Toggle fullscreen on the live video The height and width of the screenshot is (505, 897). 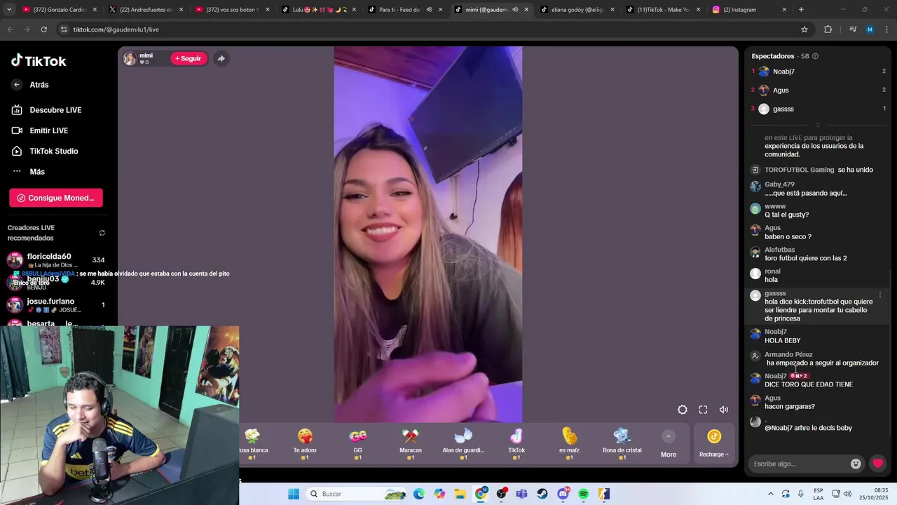coord(703,410)
